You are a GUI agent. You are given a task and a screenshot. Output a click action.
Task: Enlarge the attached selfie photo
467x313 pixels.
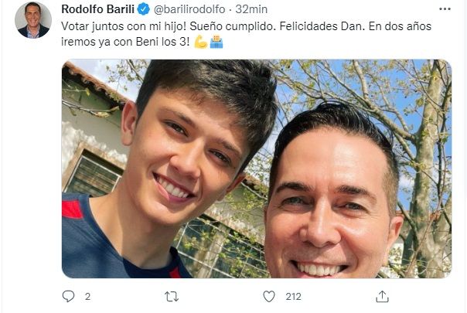(x=257, y=168)
